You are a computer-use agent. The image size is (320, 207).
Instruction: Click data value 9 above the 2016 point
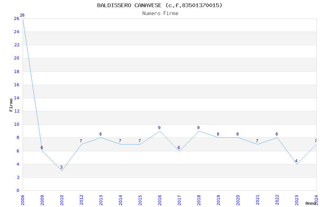click(x=159, y=128)
